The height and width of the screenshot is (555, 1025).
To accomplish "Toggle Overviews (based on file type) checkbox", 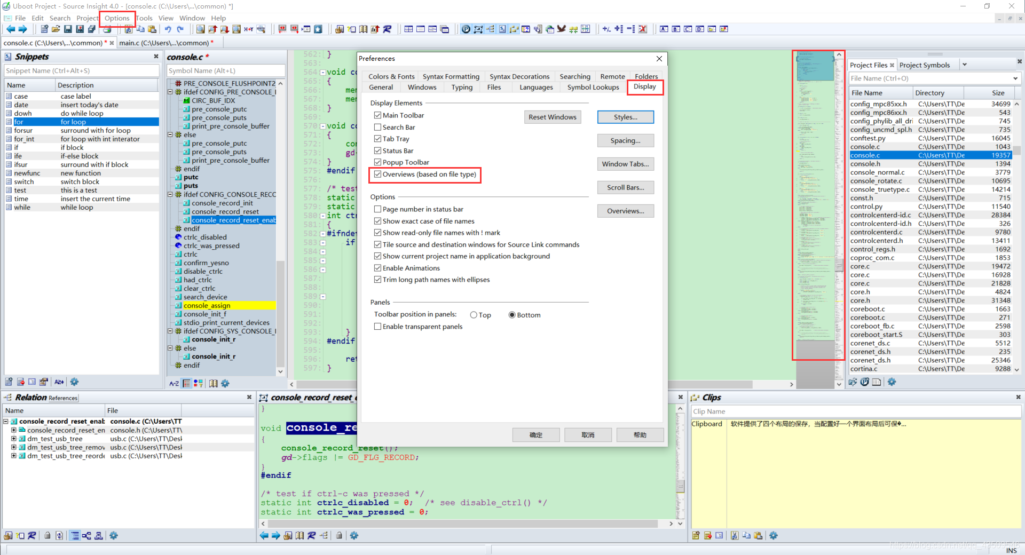I will point(377,174).
